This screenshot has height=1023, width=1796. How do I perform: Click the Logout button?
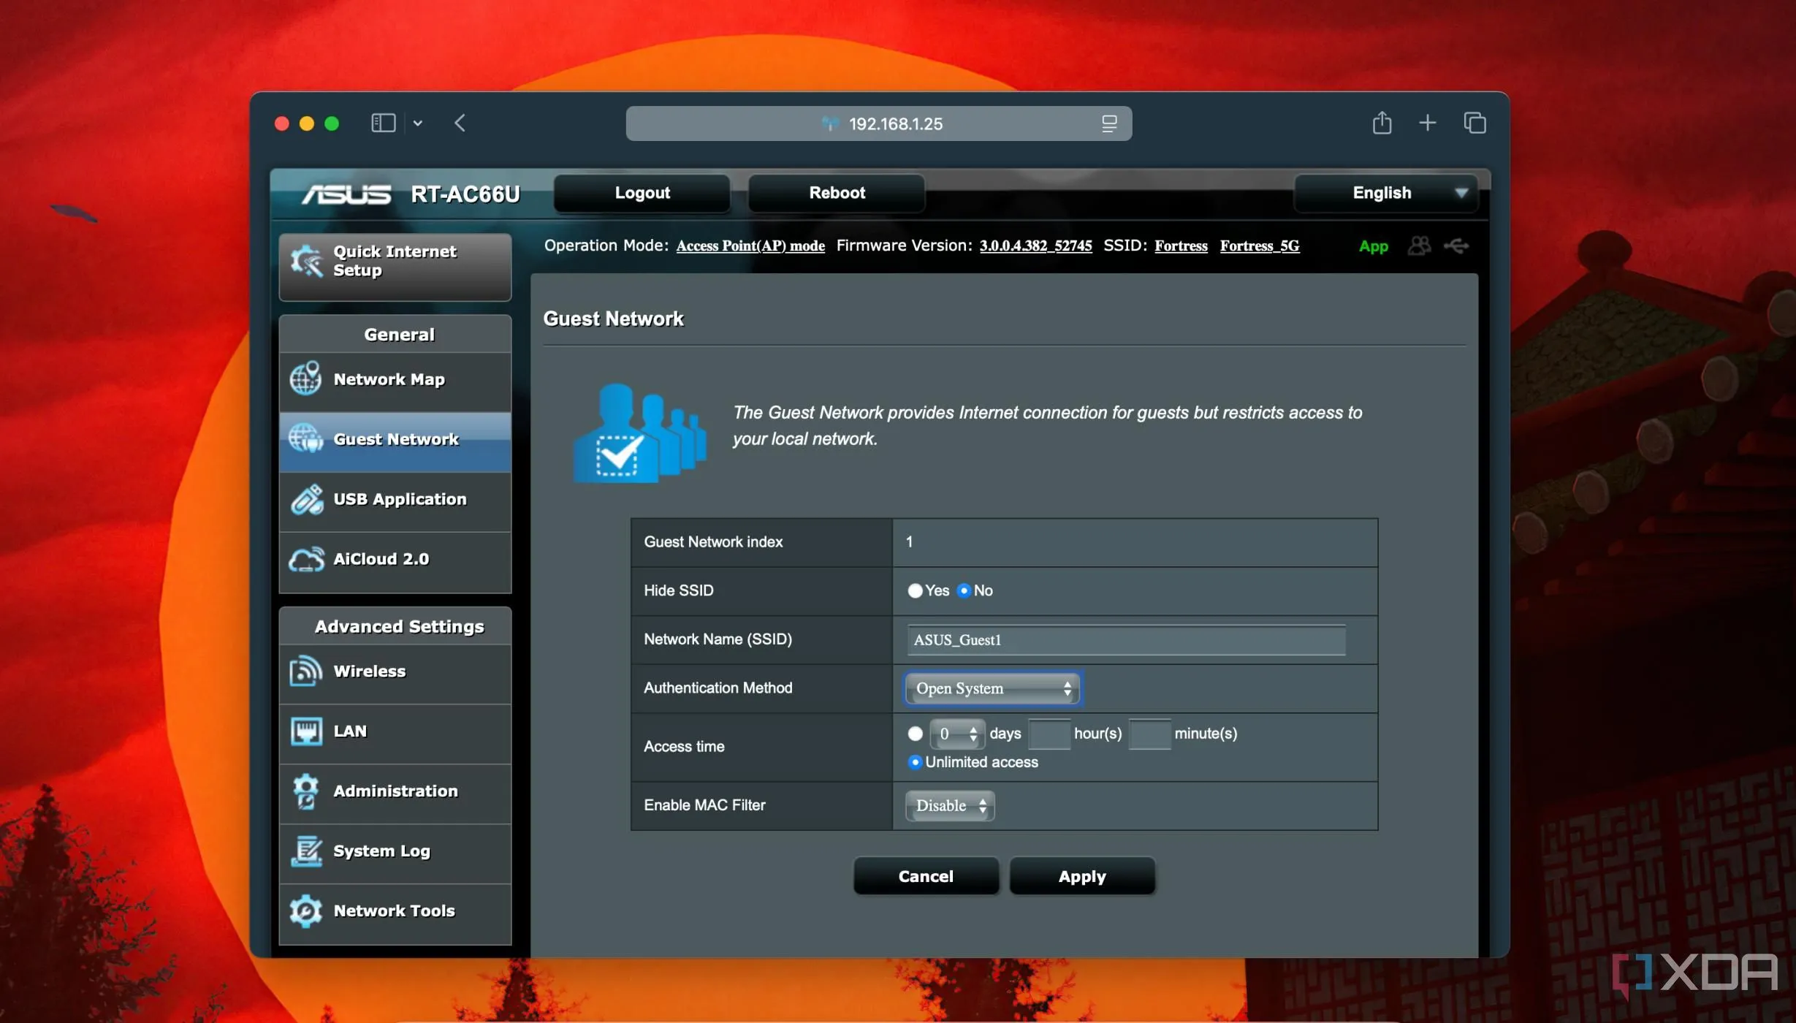(x=642, y=193)
